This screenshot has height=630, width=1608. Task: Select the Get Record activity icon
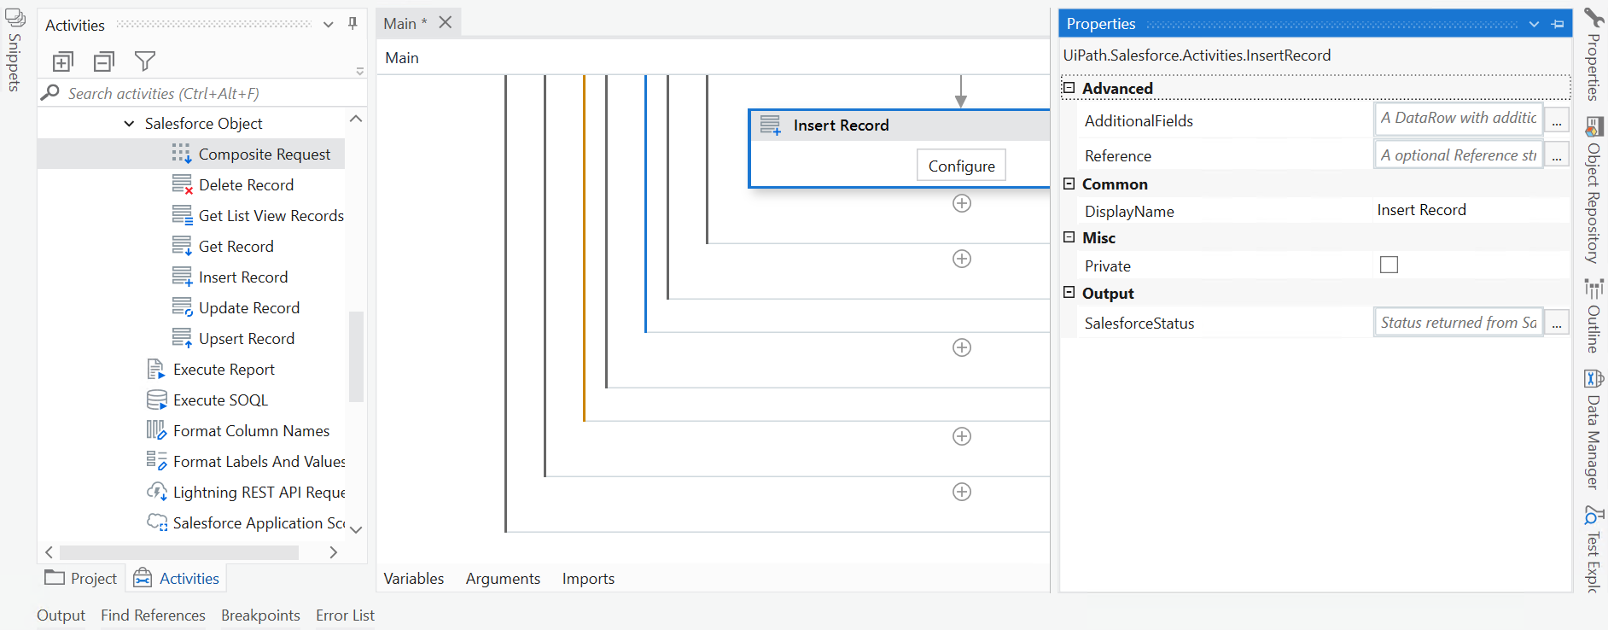coord(182,246)
